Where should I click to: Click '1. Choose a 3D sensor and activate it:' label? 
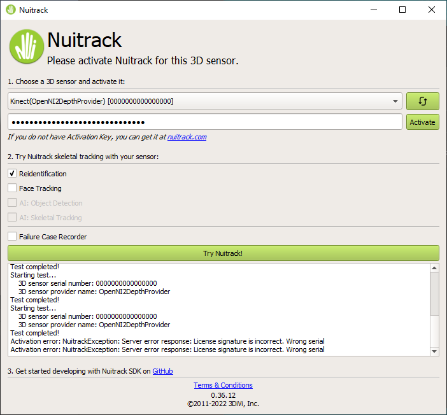[66, 81]
